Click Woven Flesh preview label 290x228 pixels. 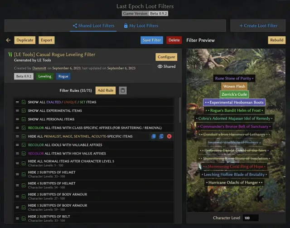click(234, 86)
